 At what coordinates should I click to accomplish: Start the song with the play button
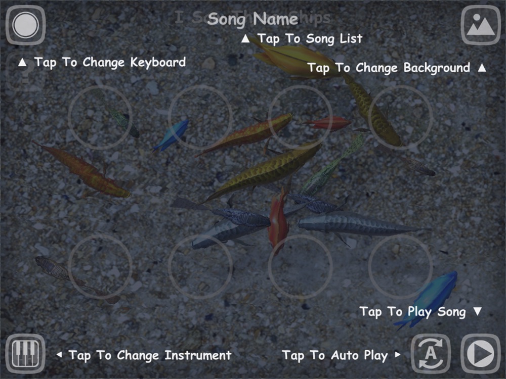coord(481,354)
